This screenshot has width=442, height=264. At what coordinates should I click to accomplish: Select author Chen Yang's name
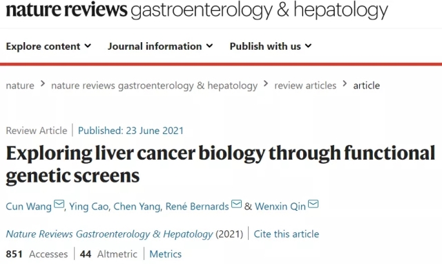click(x=137, y=207)
